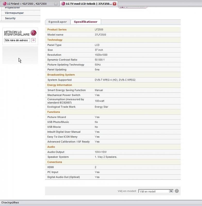Click the Mechanical Power Switch label

(64, 95)
